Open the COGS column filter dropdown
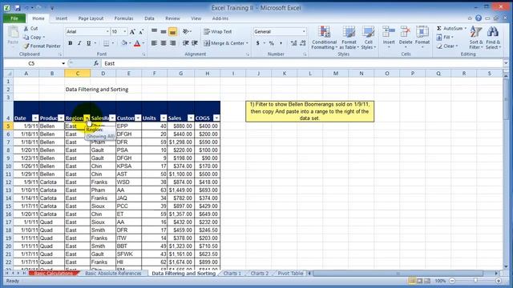The image size is (513, 288). tap(216, 118)
